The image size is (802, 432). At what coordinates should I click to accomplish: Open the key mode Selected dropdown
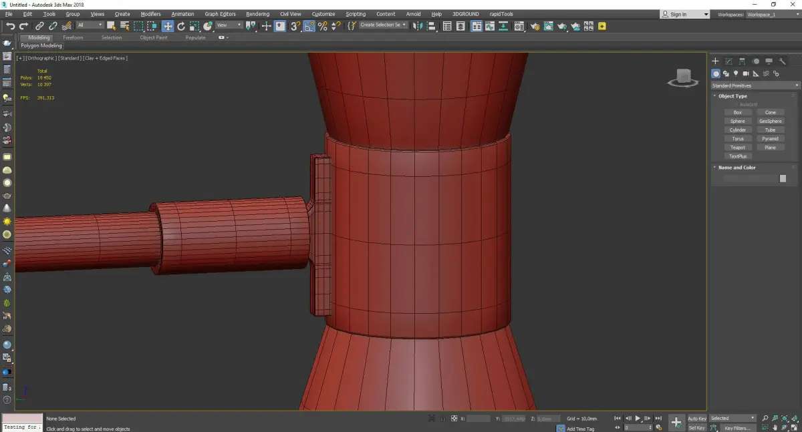point(732,418)
